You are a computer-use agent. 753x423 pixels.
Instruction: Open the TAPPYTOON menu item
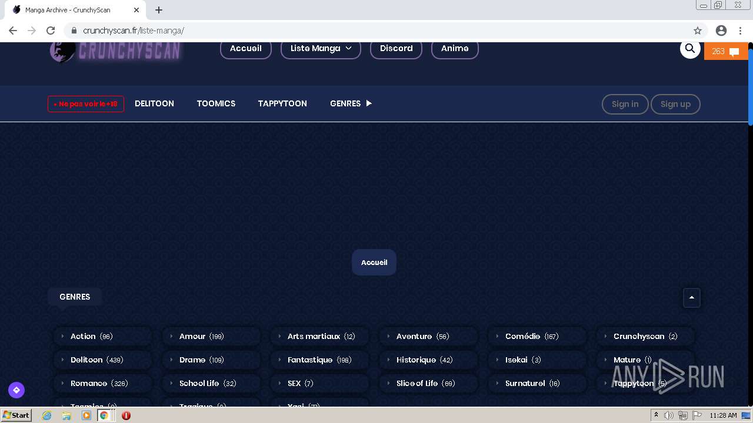pos(282,103)
